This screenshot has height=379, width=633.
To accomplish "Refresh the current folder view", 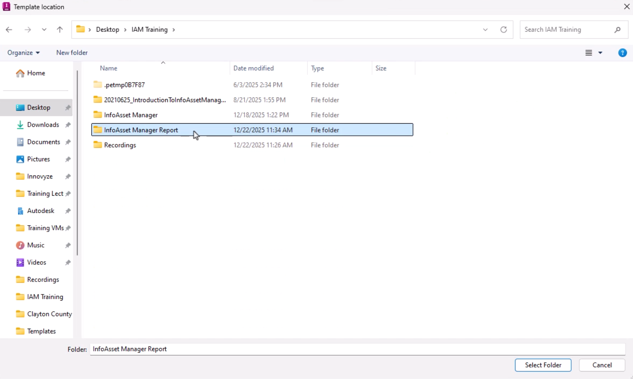I will (503, 29).
